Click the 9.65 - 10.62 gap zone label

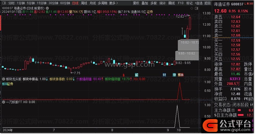(187, 53)
